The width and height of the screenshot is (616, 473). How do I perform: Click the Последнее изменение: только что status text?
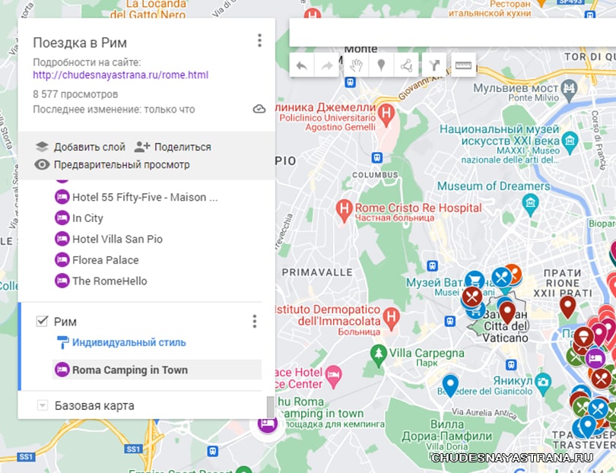[x=113, y=110]
